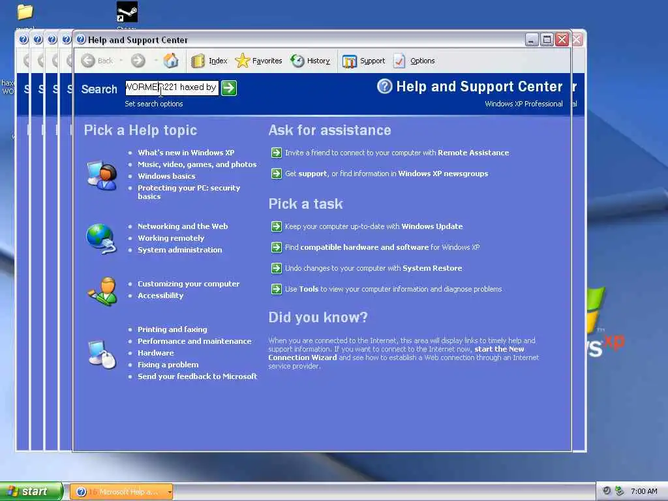Open Tools computer information link
This screenshot has height=501, width=668.
click(x=393, y=289)
